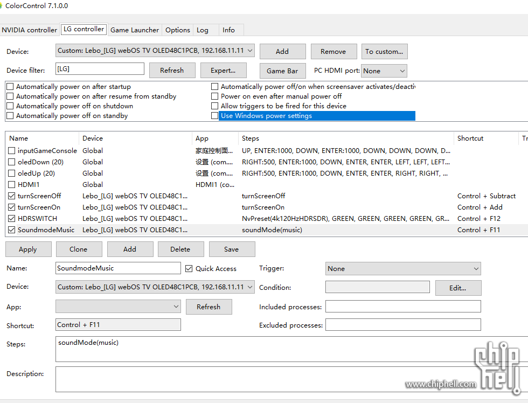The height and width of the screenshot is (403, 528).
Task: Select the LG controller tab
Action: (x=84, y=29)
